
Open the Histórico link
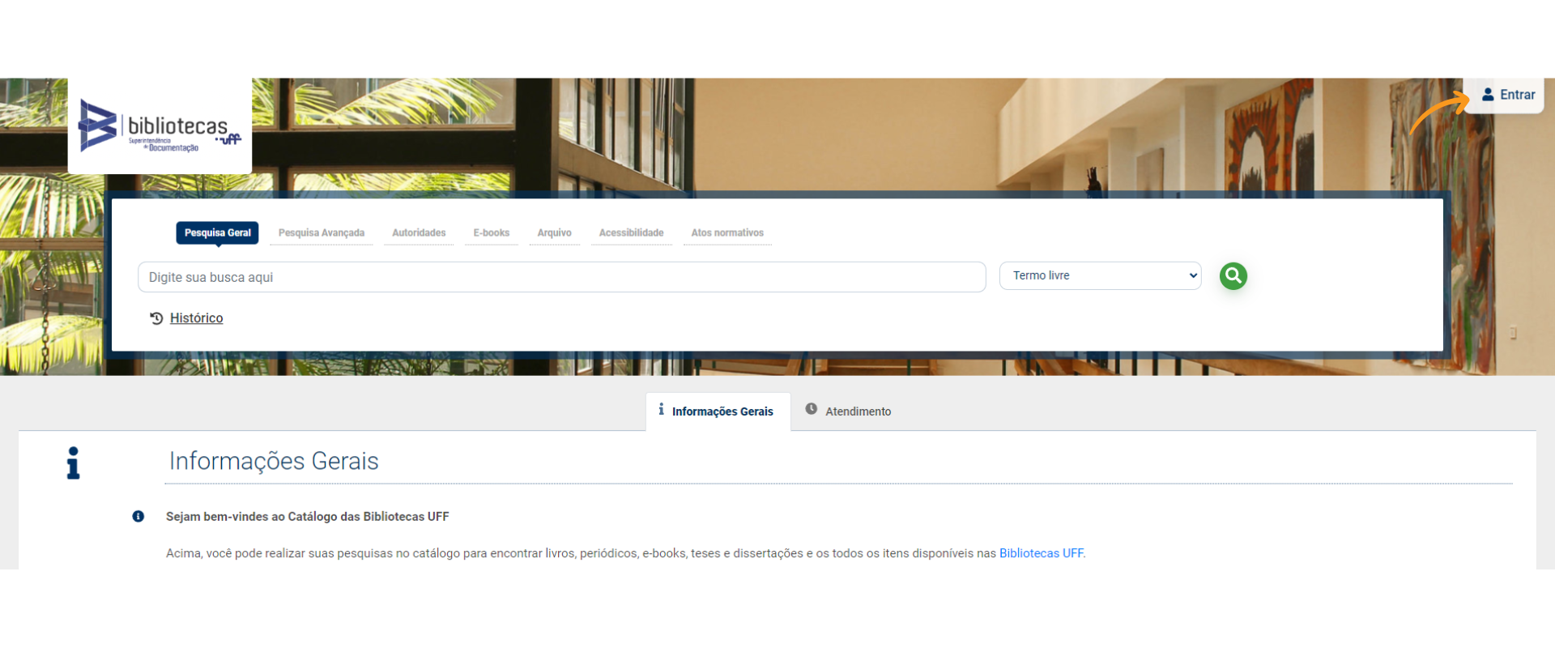(x=196, y=318)
